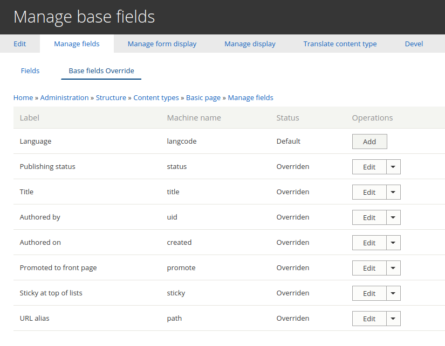Click the 'path' machine name cell
445x346 pixels.
[174, 318]
